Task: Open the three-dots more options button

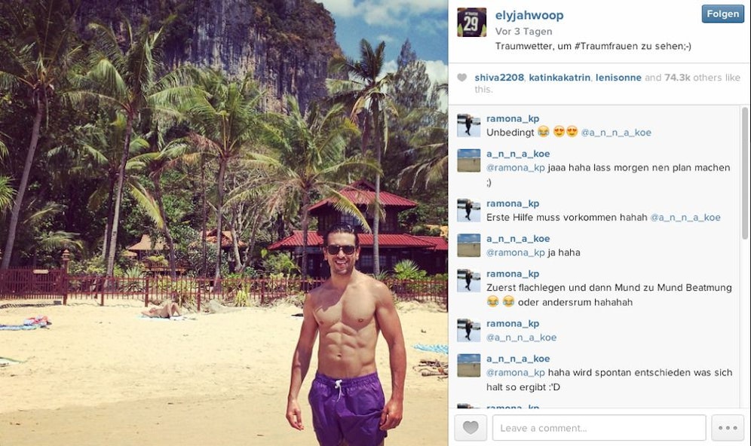Action: pyautogui.click(x=728, y=427)
